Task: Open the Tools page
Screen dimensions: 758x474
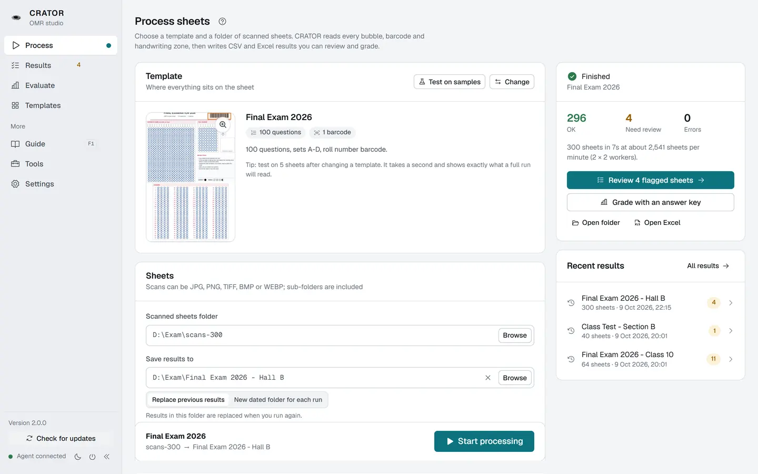Action: coord(61,164)
